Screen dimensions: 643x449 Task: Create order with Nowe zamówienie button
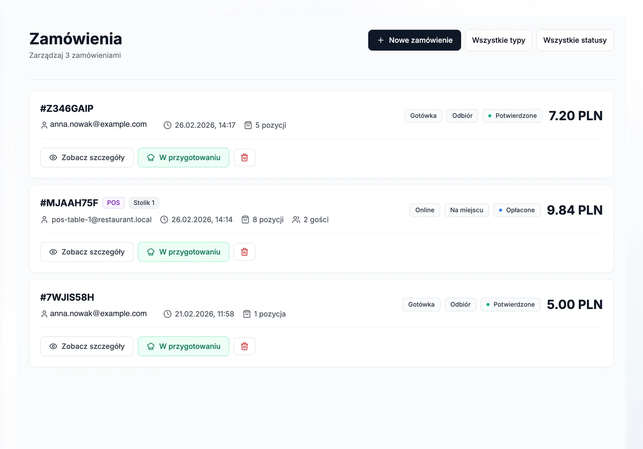[x=414, y=40]
